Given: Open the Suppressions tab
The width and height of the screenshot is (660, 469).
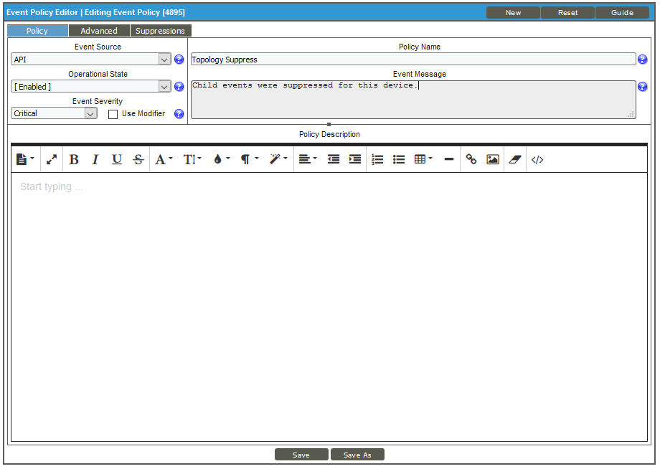Looking at the screenshot, I should (x=160, y=31).
